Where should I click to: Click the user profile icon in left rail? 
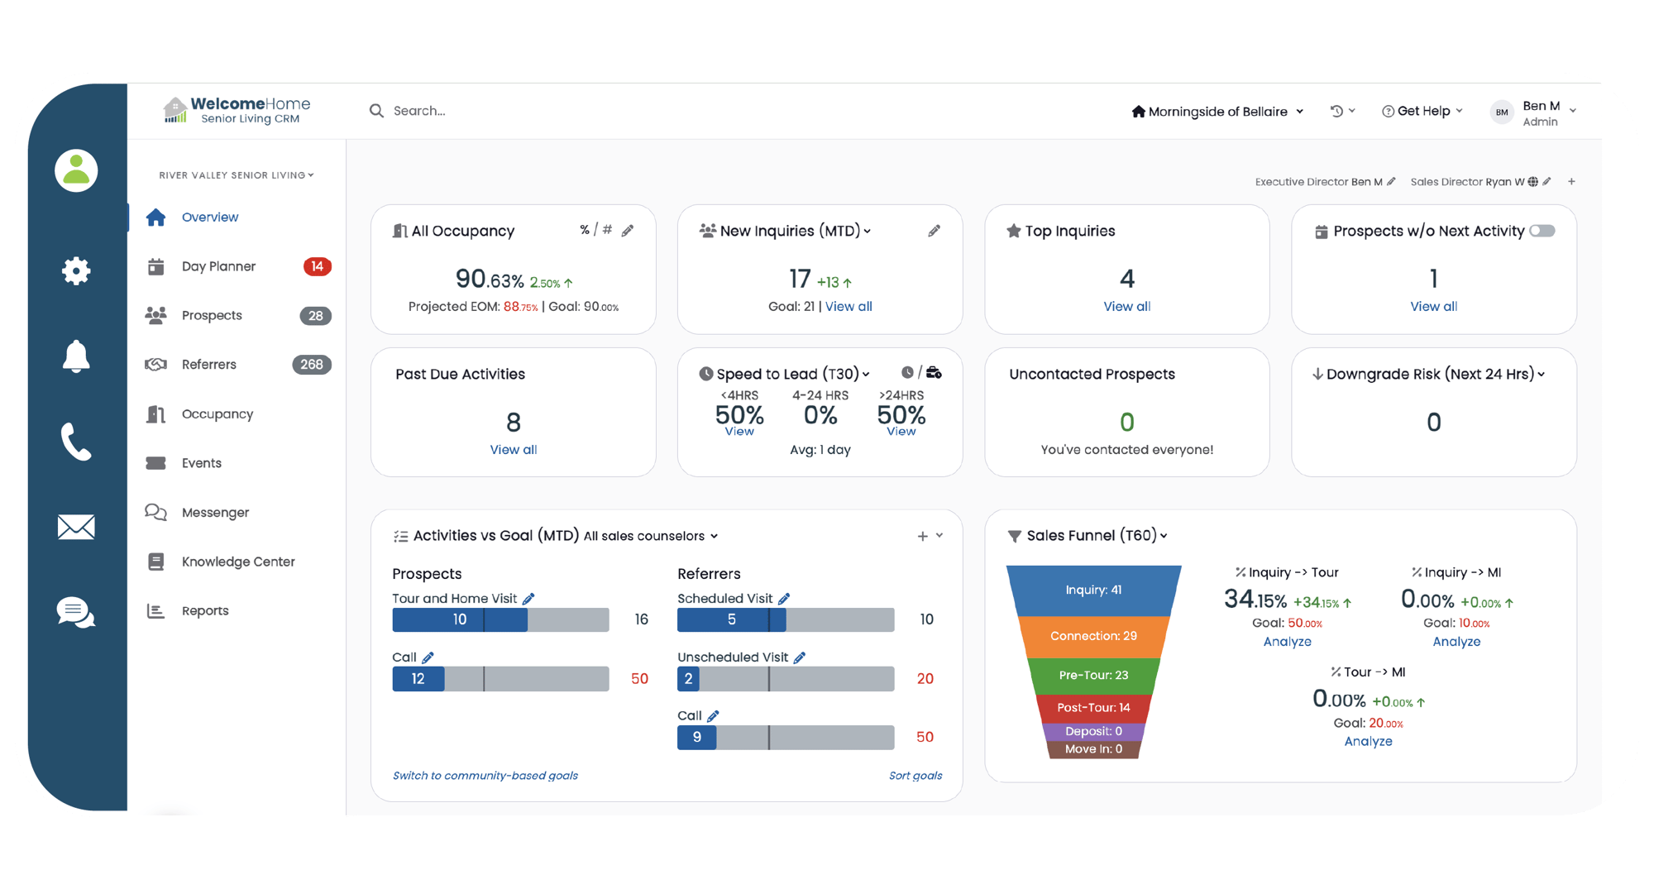coord(76,171)
